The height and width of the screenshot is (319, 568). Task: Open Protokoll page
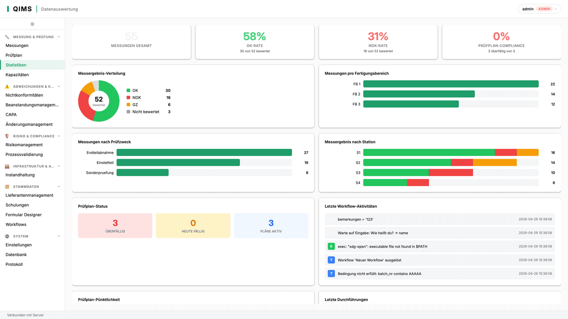click(x=32, y=265)
